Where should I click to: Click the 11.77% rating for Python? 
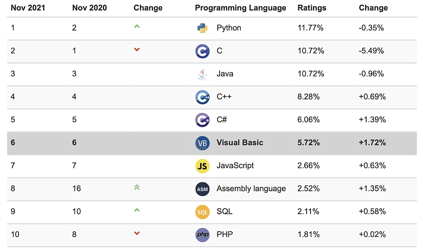[x=310, y=28]
